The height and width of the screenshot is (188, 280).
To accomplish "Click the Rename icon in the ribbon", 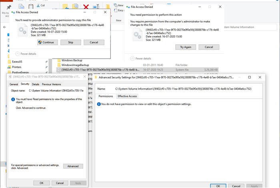I will [x=96, y=7].
